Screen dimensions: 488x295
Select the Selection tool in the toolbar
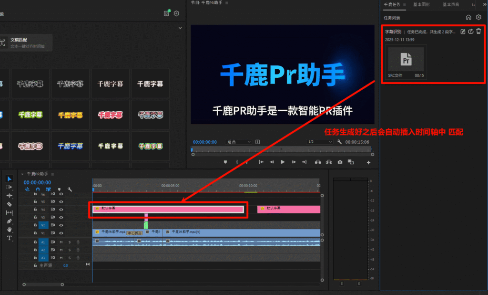(9, 179)
